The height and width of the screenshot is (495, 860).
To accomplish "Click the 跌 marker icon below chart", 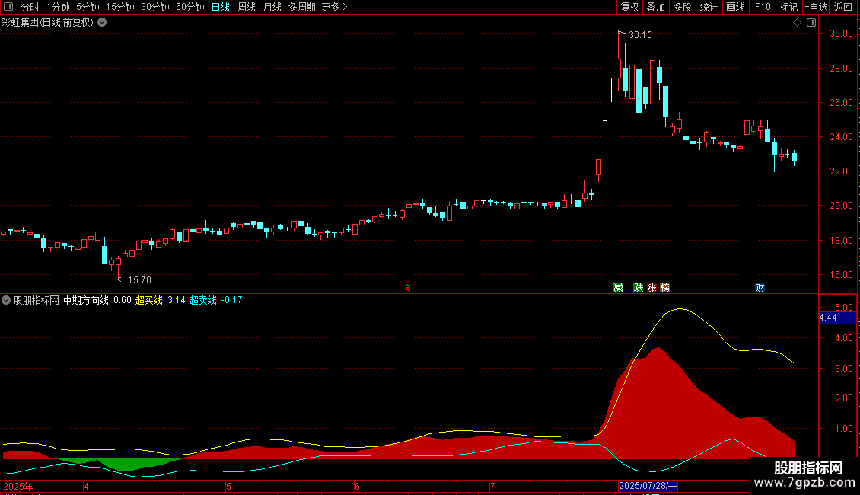I will pyautogui.click(x=638, y=288).
